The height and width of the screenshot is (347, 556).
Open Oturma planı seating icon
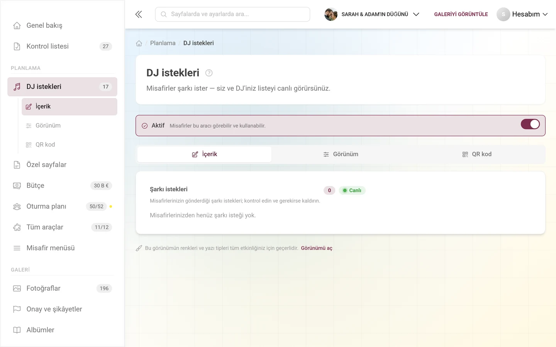point(17,206)
